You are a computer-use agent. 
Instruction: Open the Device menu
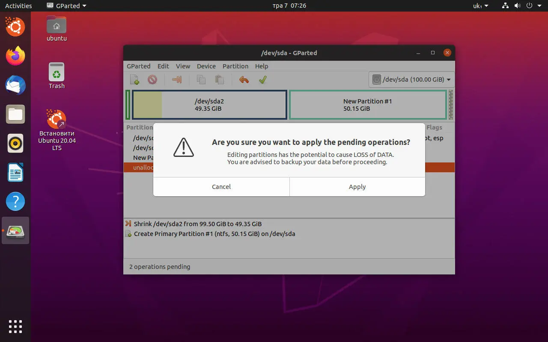206,66
